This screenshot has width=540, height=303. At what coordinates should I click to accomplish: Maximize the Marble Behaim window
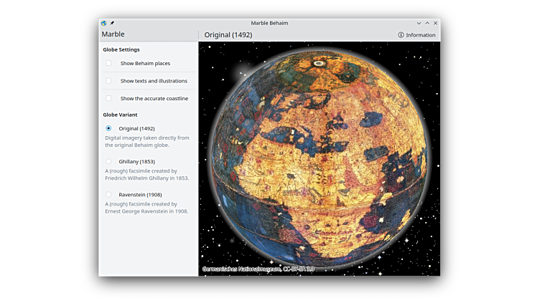click(427, 23)
